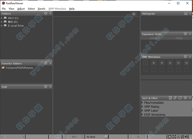Viewport: 193px width, 139px height.
Task: Click the value 0 in the status bar
Action: [138, 137]
